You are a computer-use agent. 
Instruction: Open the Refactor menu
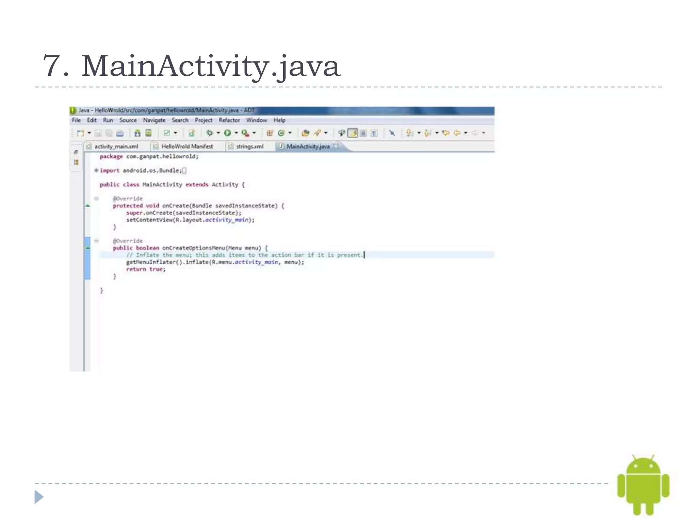click(229, 120)
